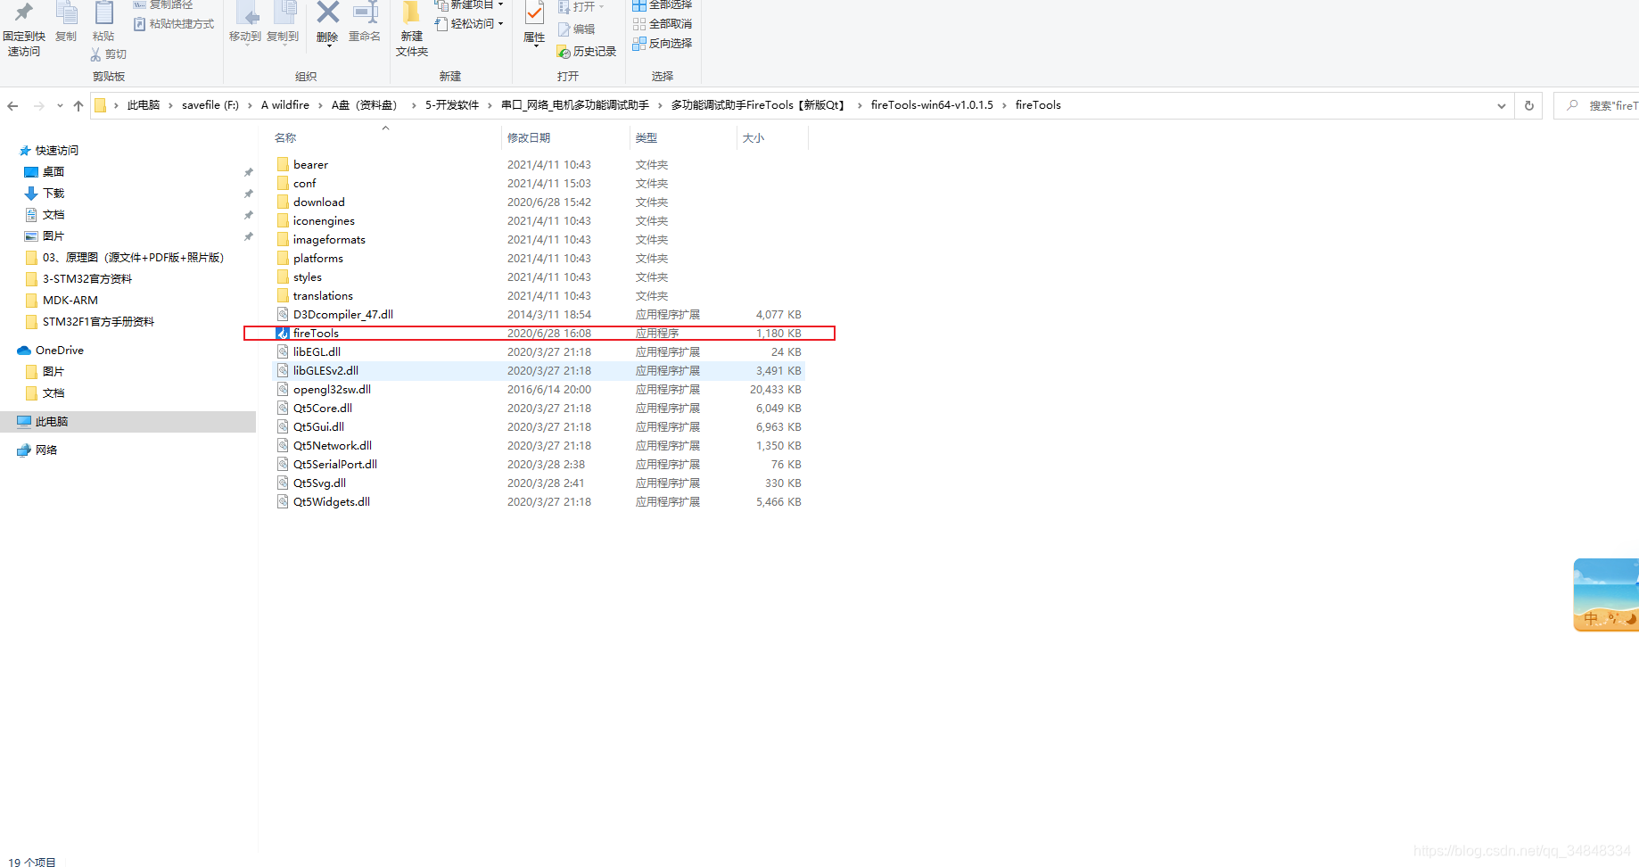This screenshot has width=1639, height=867.
Task: Click the Edit (编辑) ribbon button
Action: (576, 29)
